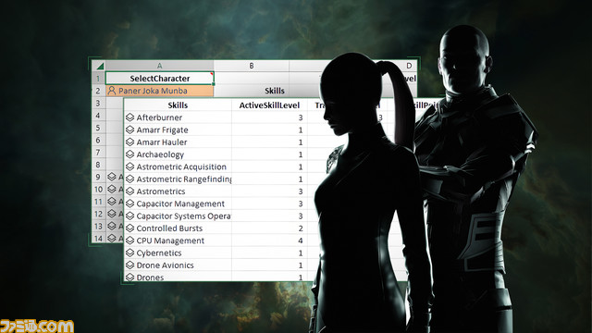Image resolution: width=592 pixels, height=333 pixels.
Task: Click the ActiveSkillLevel column heading
Action: (269, 105)
